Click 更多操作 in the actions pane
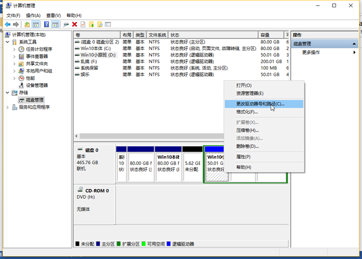The height and width of the screenshot is (259, 362). [311, 52]
